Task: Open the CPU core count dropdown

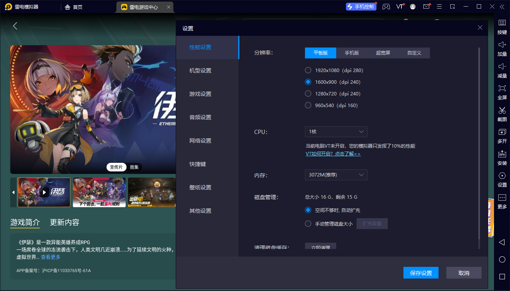Action: coord(336,132)
